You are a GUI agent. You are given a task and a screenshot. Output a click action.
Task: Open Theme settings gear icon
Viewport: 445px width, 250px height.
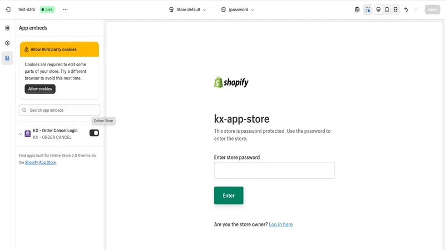(x=7, y=43)
